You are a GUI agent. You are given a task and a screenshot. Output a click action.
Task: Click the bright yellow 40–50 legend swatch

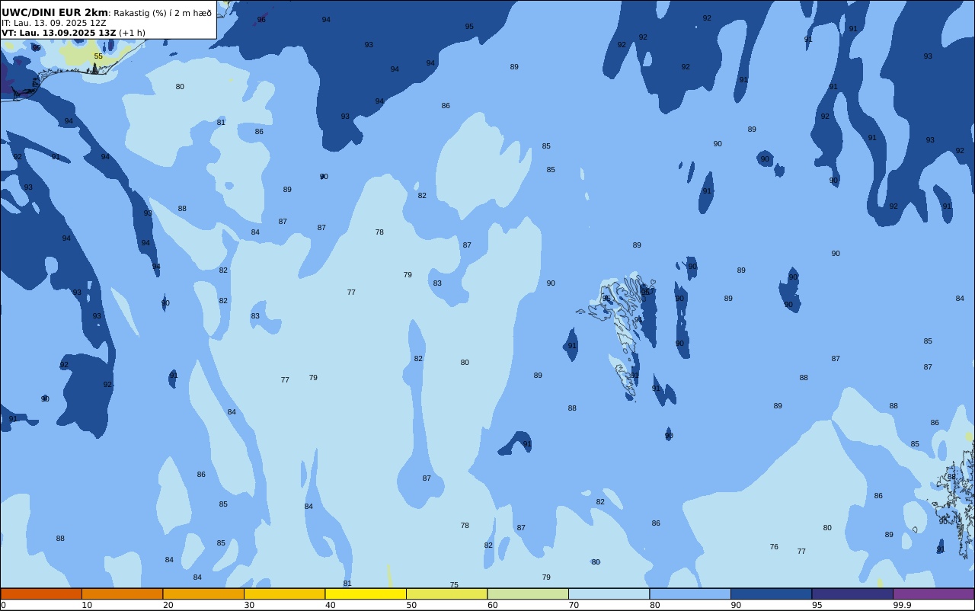(366, 593)
